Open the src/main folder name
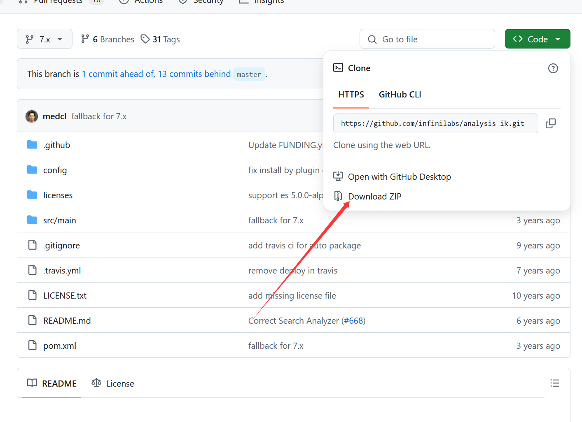582x422 pixels. pyautogui.click(x=60, y=220)
